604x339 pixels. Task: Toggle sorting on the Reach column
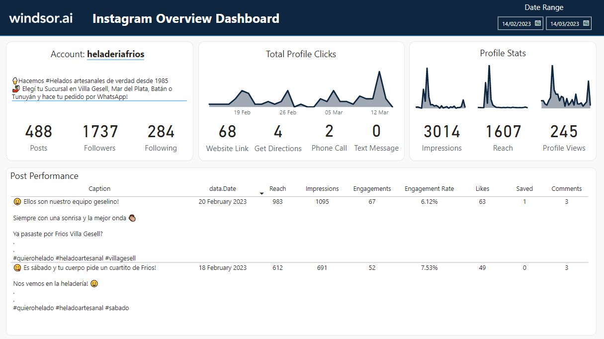[277, 188]
